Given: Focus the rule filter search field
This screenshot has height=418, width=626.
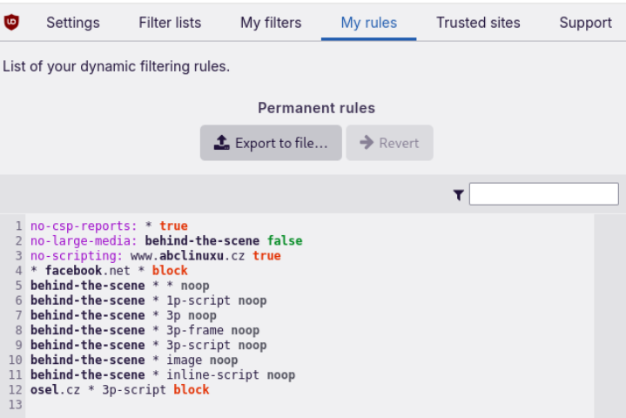Looking at the screenshot, I should point(544,194).
